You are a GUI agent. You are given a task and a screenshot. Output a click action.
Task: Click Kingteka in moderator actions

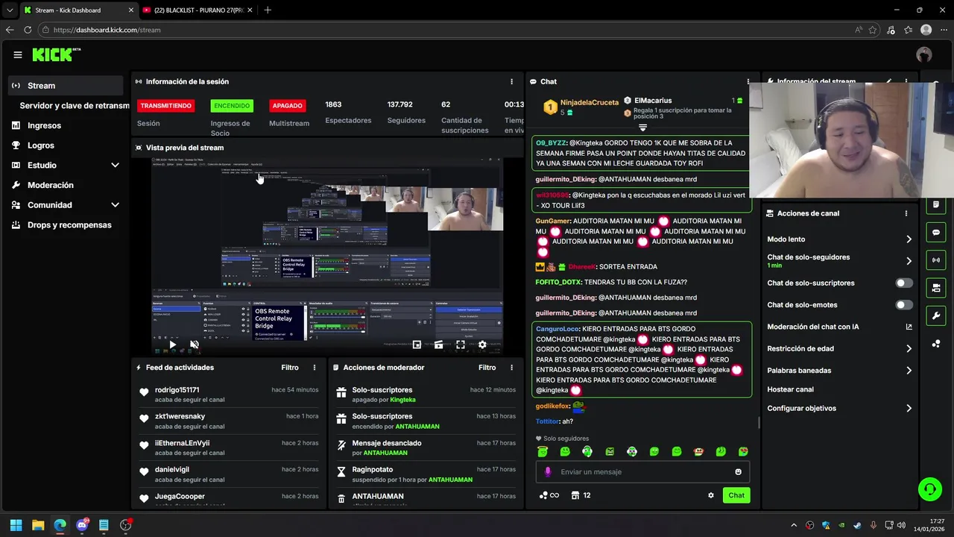(x=402, y=400)
